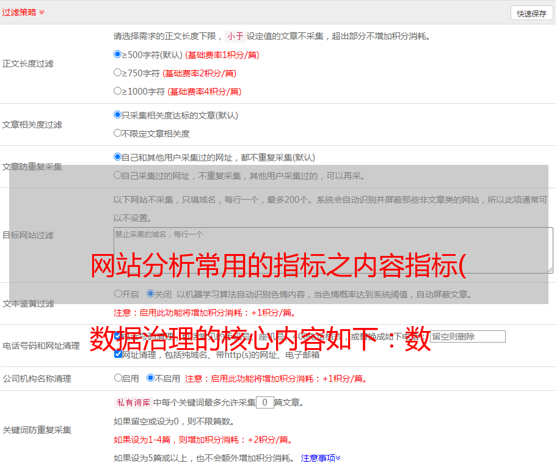The width and height of the screenshot is (557, 469).
Task: Click the 关键词防重复采集 row label
Action: pos(37,430)
